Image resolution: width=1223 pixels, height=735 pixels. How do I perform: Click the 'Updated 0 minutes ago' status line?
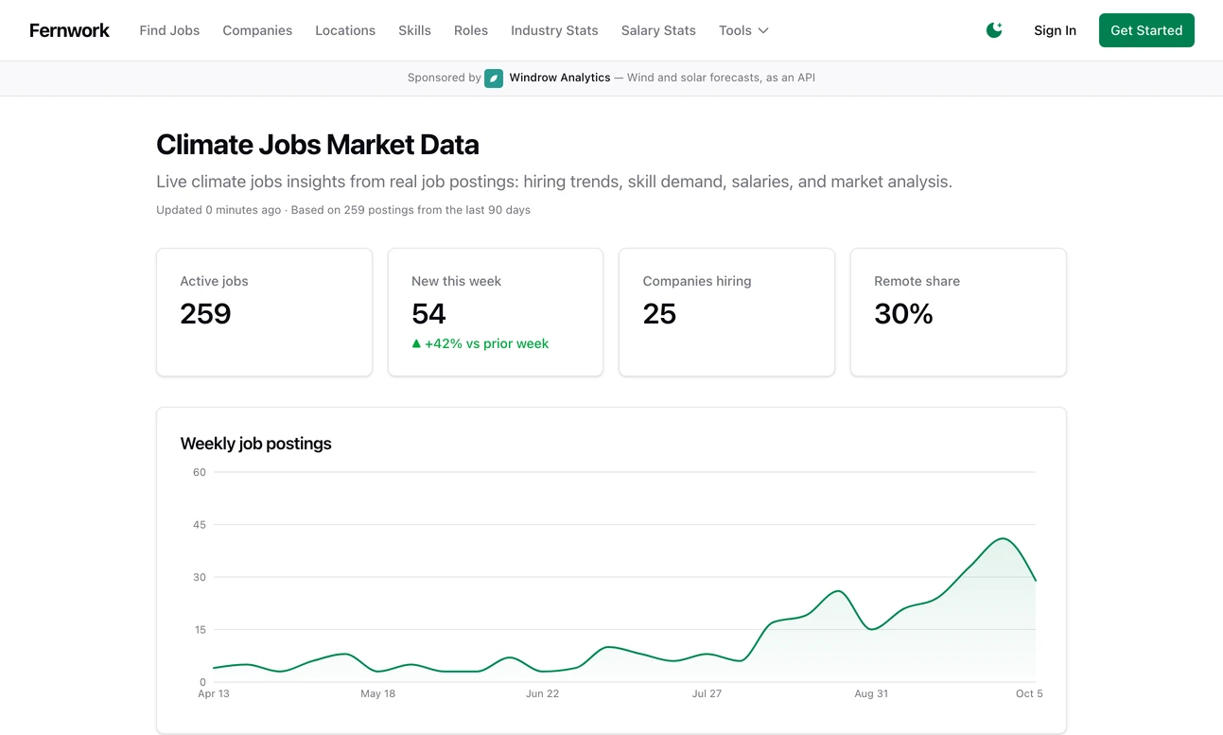[343, 210]
